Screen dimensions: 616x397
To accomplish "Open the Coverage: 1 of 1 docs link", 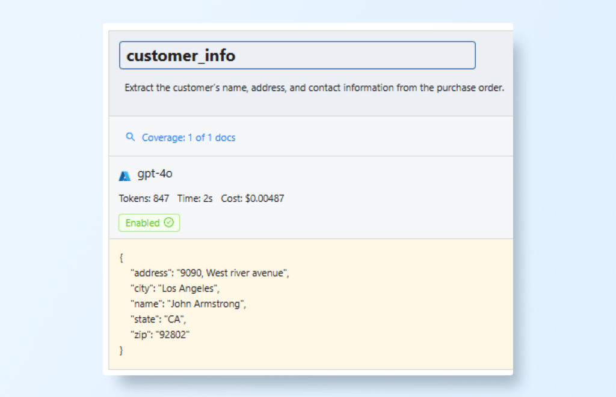I will pos(188,138).
